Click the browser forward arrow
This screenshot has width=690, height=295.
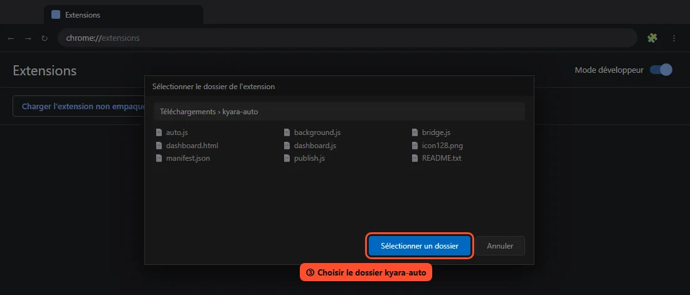click(28, 38)
